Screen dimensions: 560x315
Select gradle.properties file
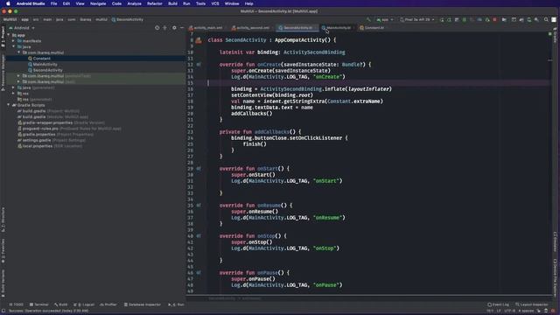tap(55, 135)
